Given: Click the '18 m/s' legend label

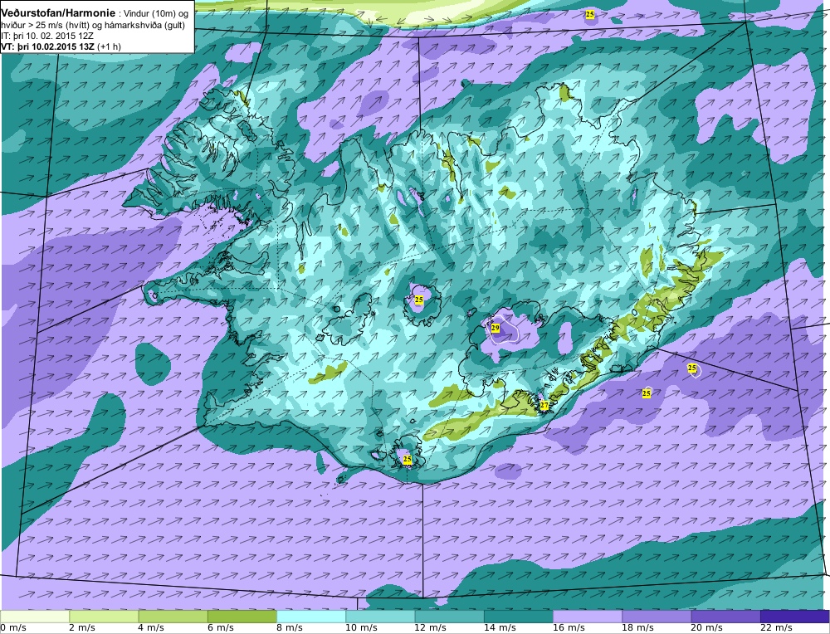Looking at the screenshot, I should (637, 628).
